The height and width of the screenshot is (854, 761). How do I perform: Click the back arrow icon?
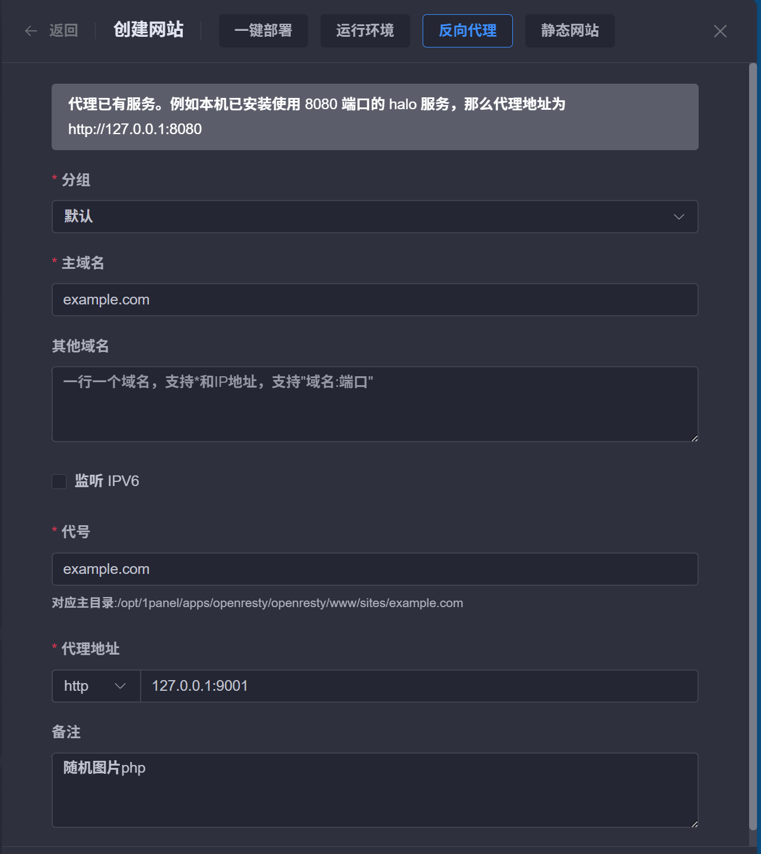[x=31, y=31]
